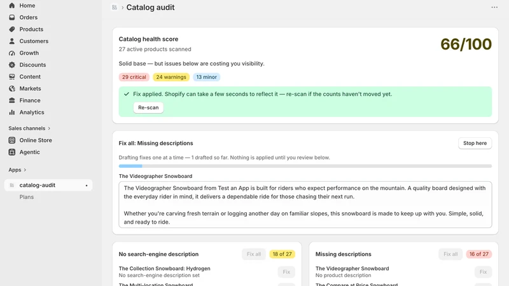Click the 13 minor badge
Image resolution: width=509 pixels, height=286 pixels.
point(206,77)
